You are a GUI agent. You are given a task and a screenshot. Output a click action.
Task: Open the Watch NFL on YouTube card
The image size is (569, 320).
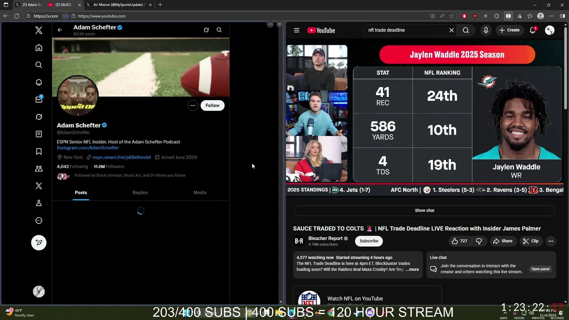point(367,296)
